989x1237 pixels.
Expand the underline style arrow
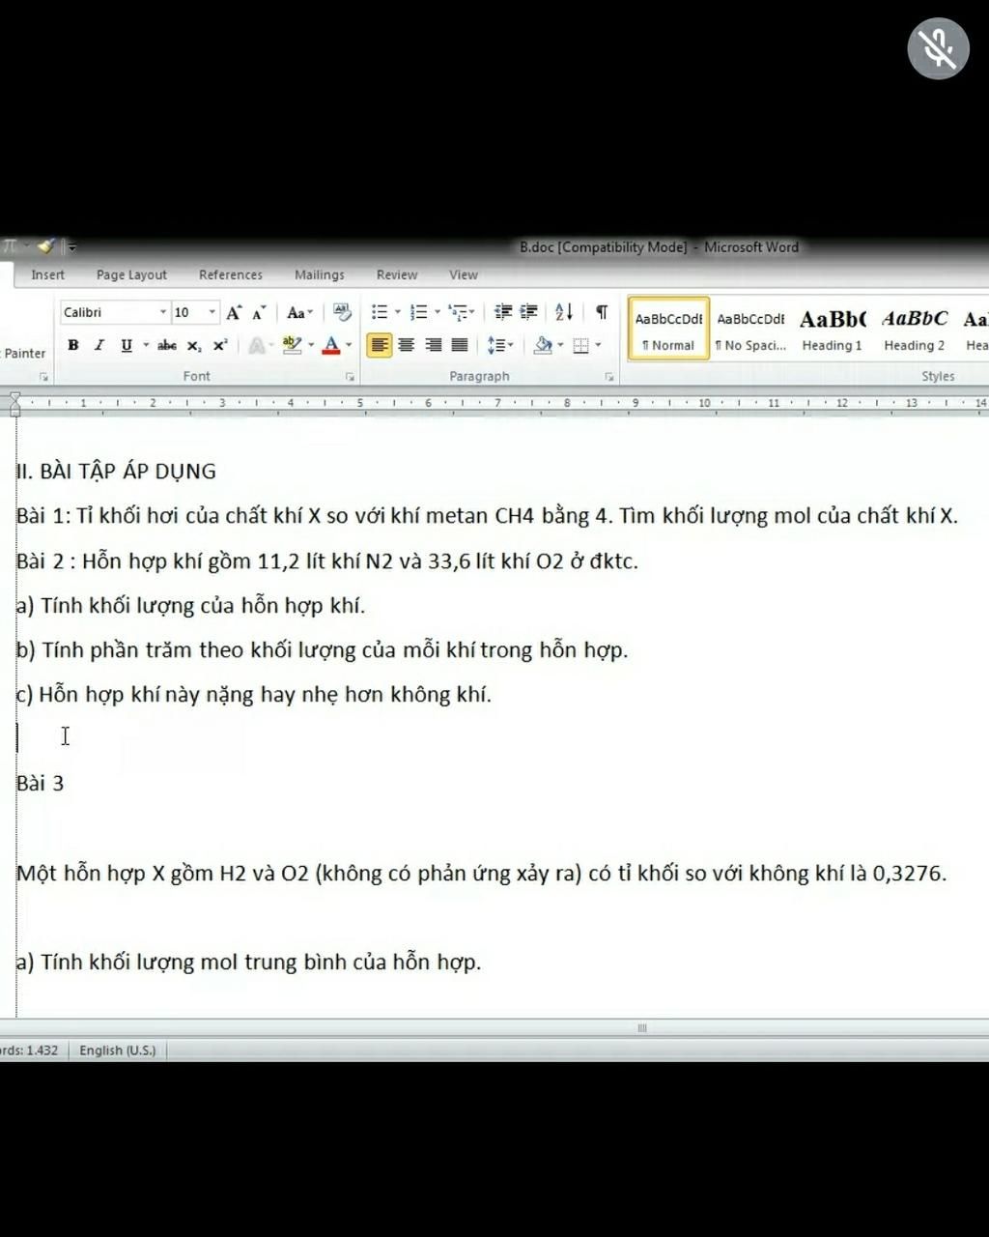(x=146, y=345)
